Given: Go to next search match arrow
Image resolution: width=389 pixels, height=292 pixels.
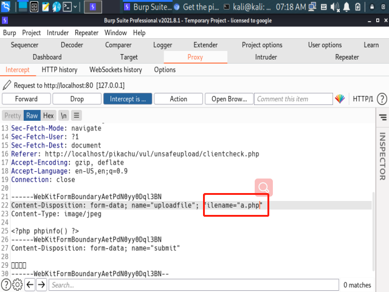Looking at the screenshot, I should (x=41, y=285).
